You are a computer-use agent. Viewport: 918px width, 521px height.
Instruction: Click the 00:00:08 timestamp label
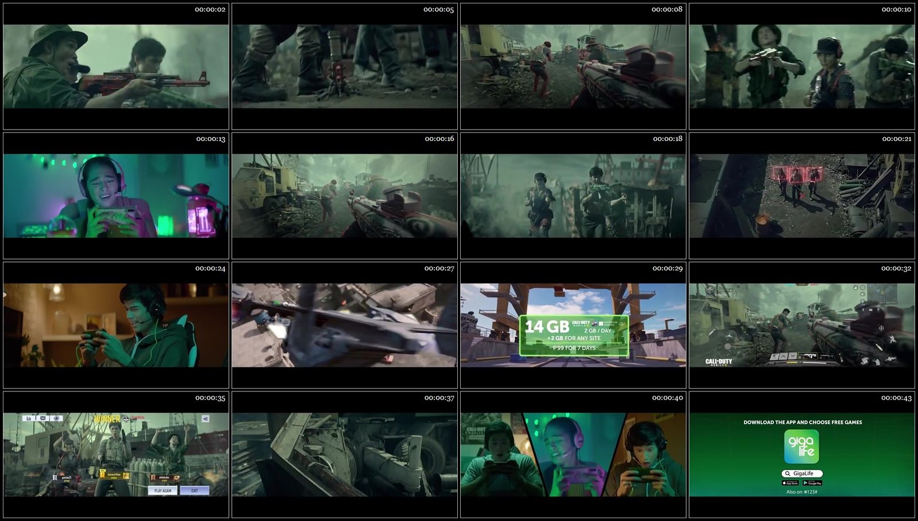click(x=667, y=10)
